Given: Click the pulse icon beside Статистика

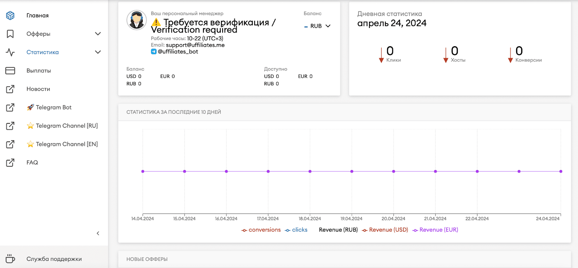Looking at the screenshot, I should [10, 52].
